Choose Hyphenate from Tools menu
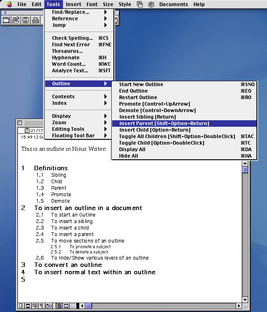 pos(79,58)
